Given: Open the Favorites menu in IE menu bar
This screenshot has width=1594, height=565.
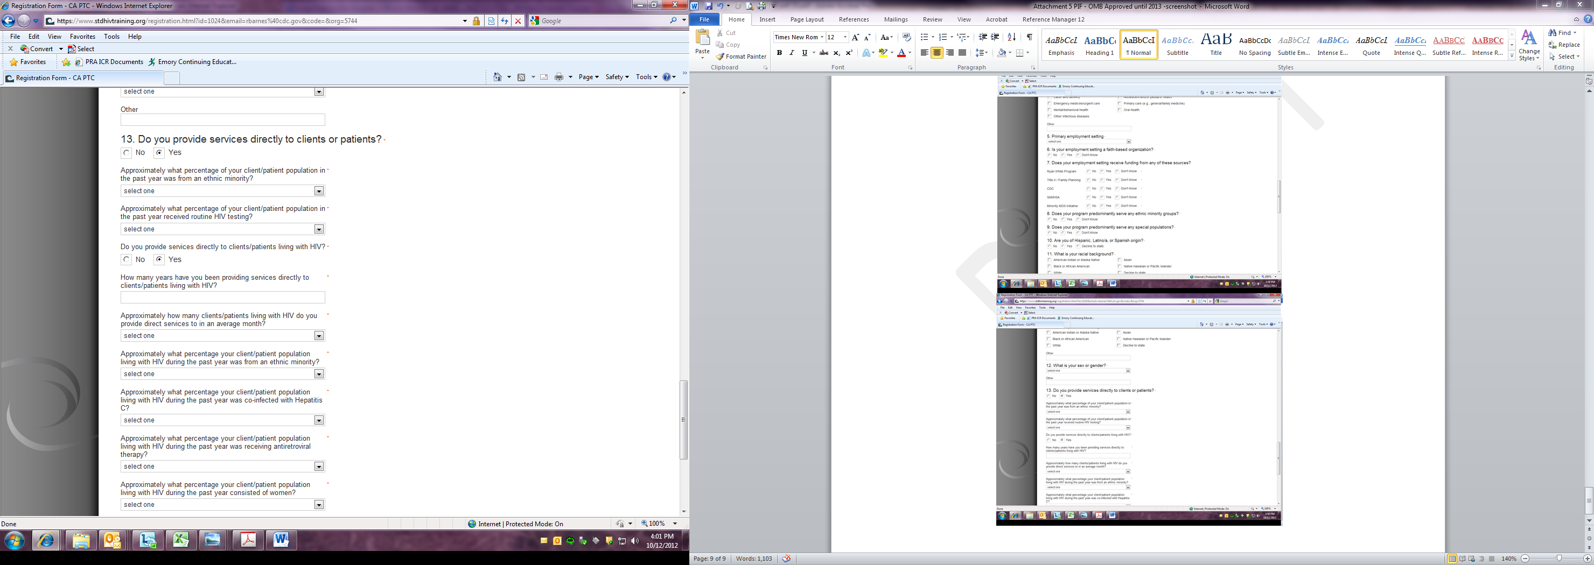Looking at the screenshot, I should pos(82,37).
